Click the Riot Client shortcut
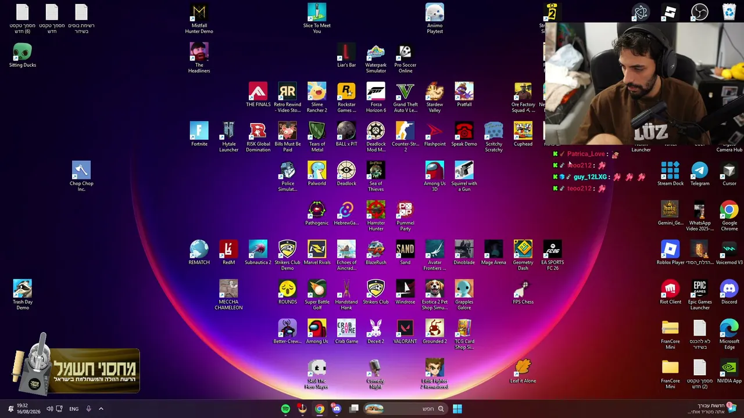Image resolution: width=744 pixels, height=418 pixels. (x=670, y=292)
